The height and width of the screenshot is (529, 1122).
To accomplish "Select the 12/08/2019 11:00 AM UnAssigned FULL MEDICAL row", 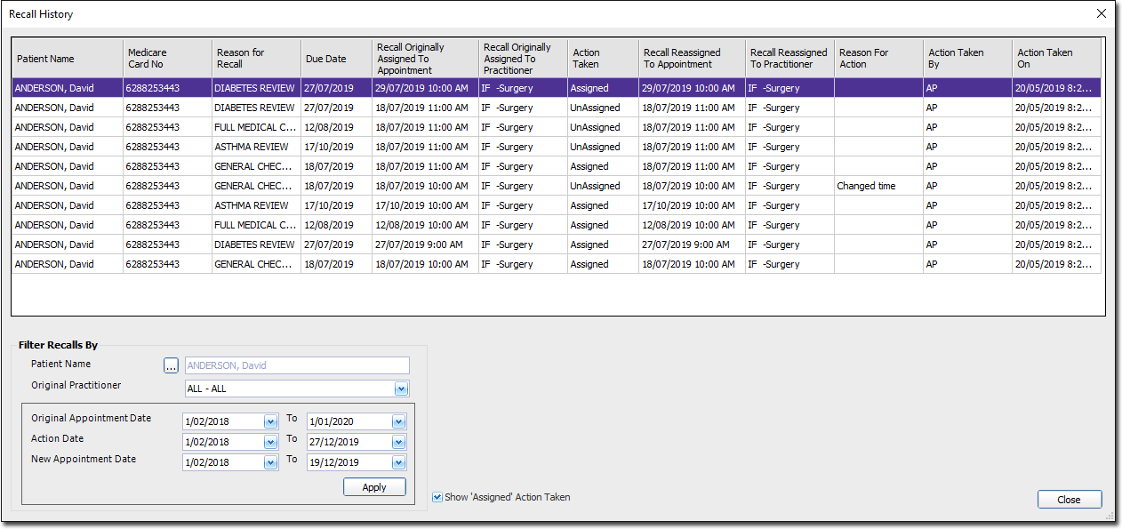I will click(557, 127).
